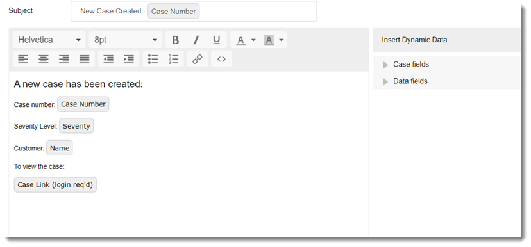This screenshot has height=247, width=531.
Task: Open background color dropdown arrow
Action: [282, 40]
